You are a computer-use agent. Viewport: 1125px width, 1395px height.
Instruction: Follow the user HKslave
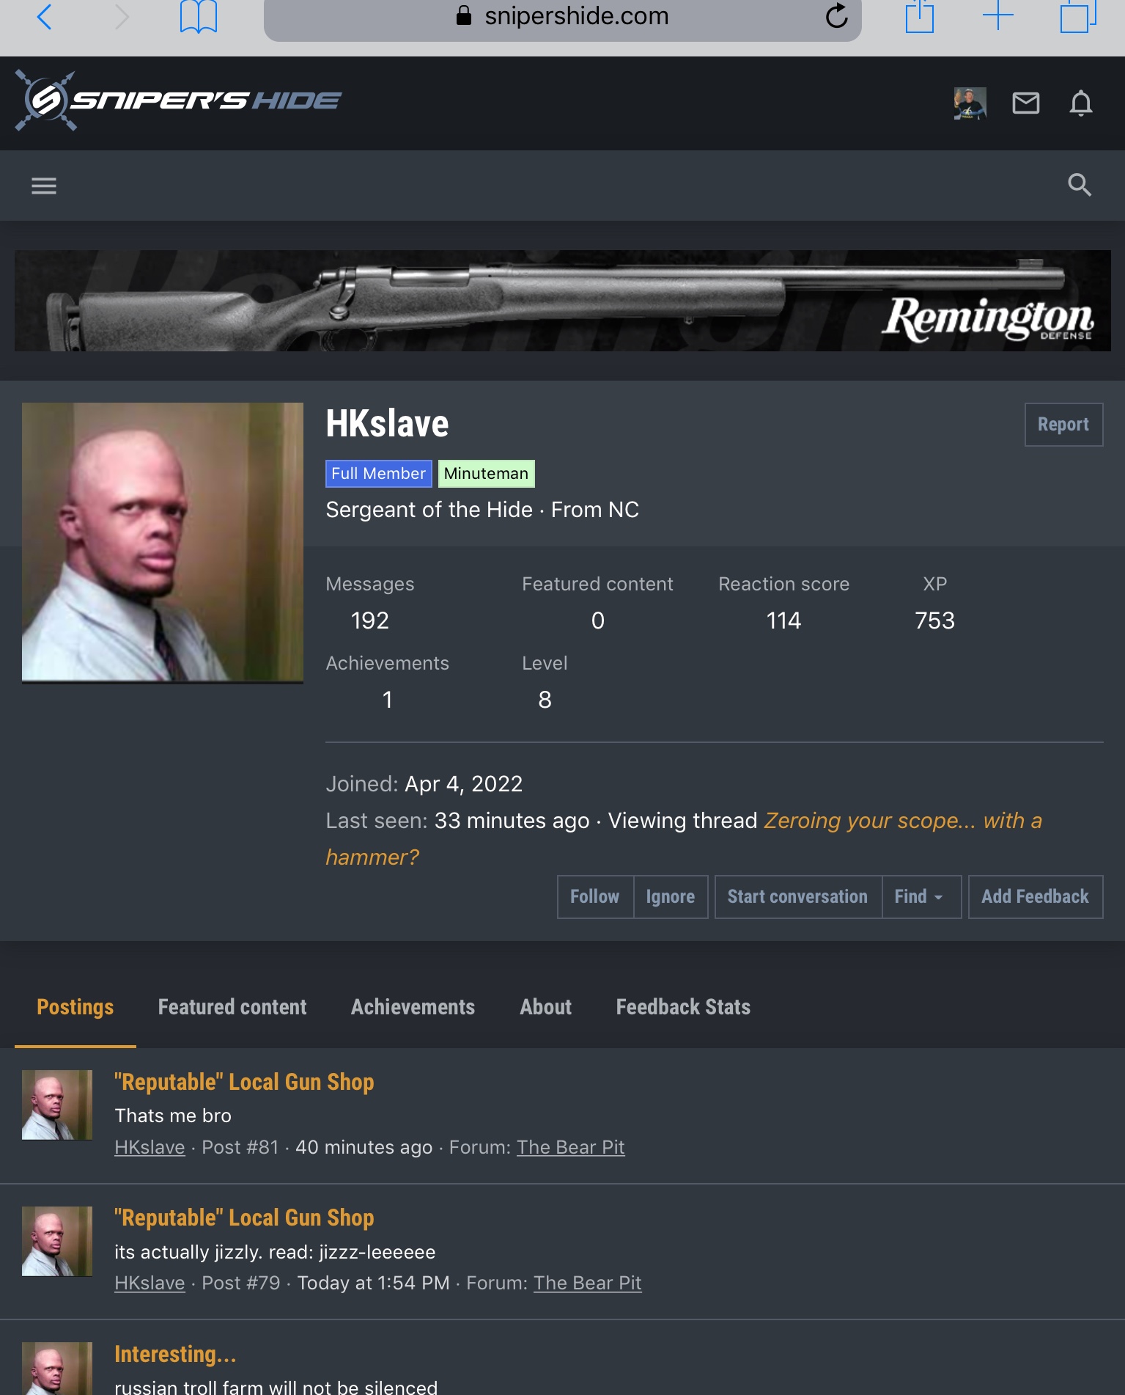click(594, 896)
